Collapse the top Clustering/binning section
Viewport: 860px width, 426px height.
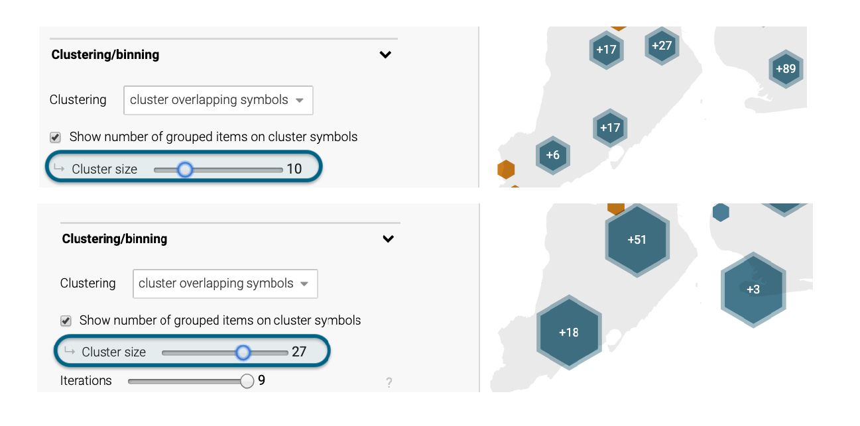tap(385, 55)
